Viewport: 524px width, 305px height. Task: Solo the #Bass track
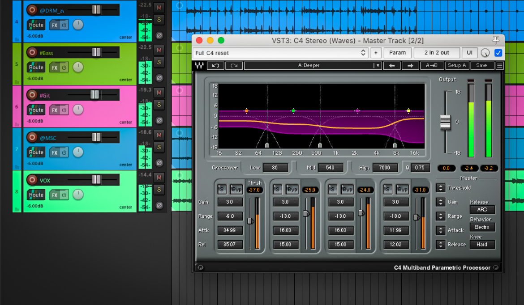(159, 62)
